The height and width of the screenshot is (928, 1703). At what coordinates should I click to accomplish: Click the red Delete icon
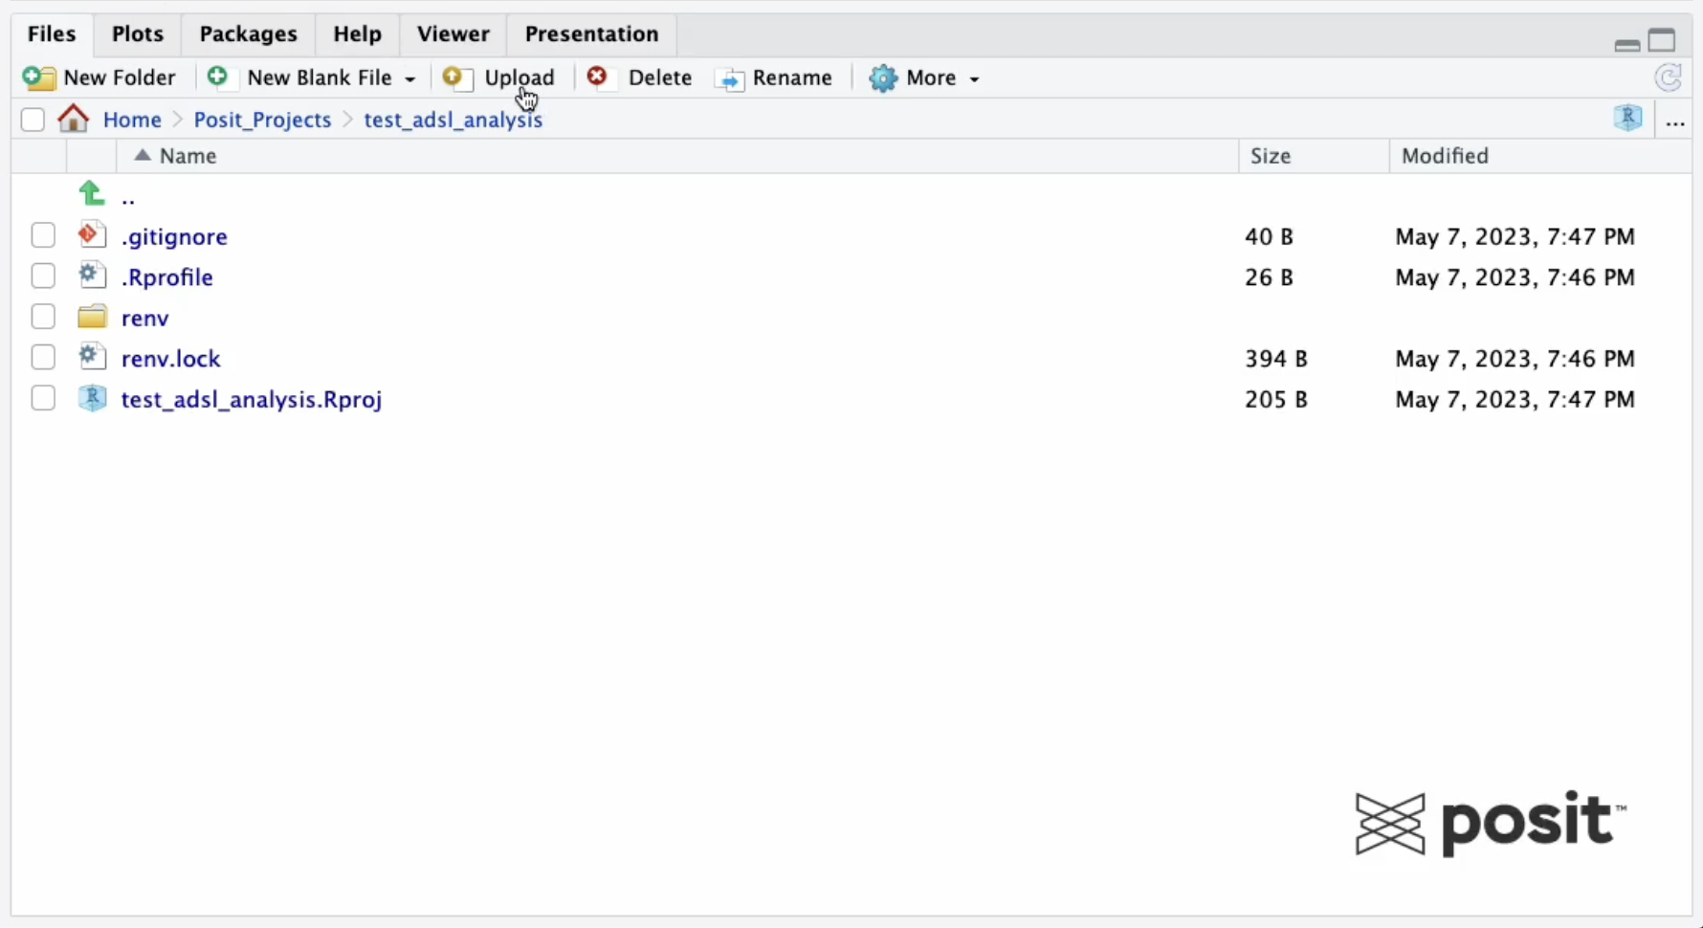[x=598, y=77]
